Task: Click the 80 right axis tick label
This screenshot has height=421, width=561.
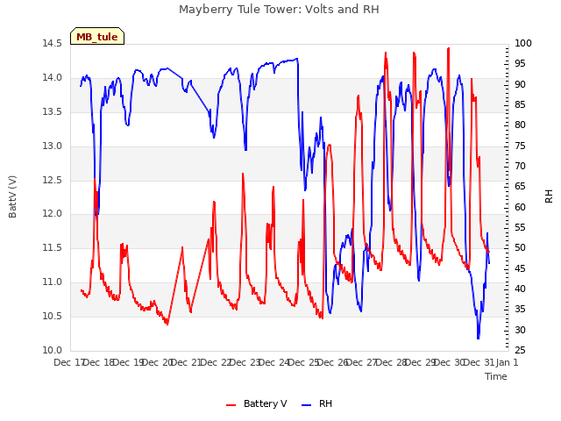Action: tap(520, 125)
